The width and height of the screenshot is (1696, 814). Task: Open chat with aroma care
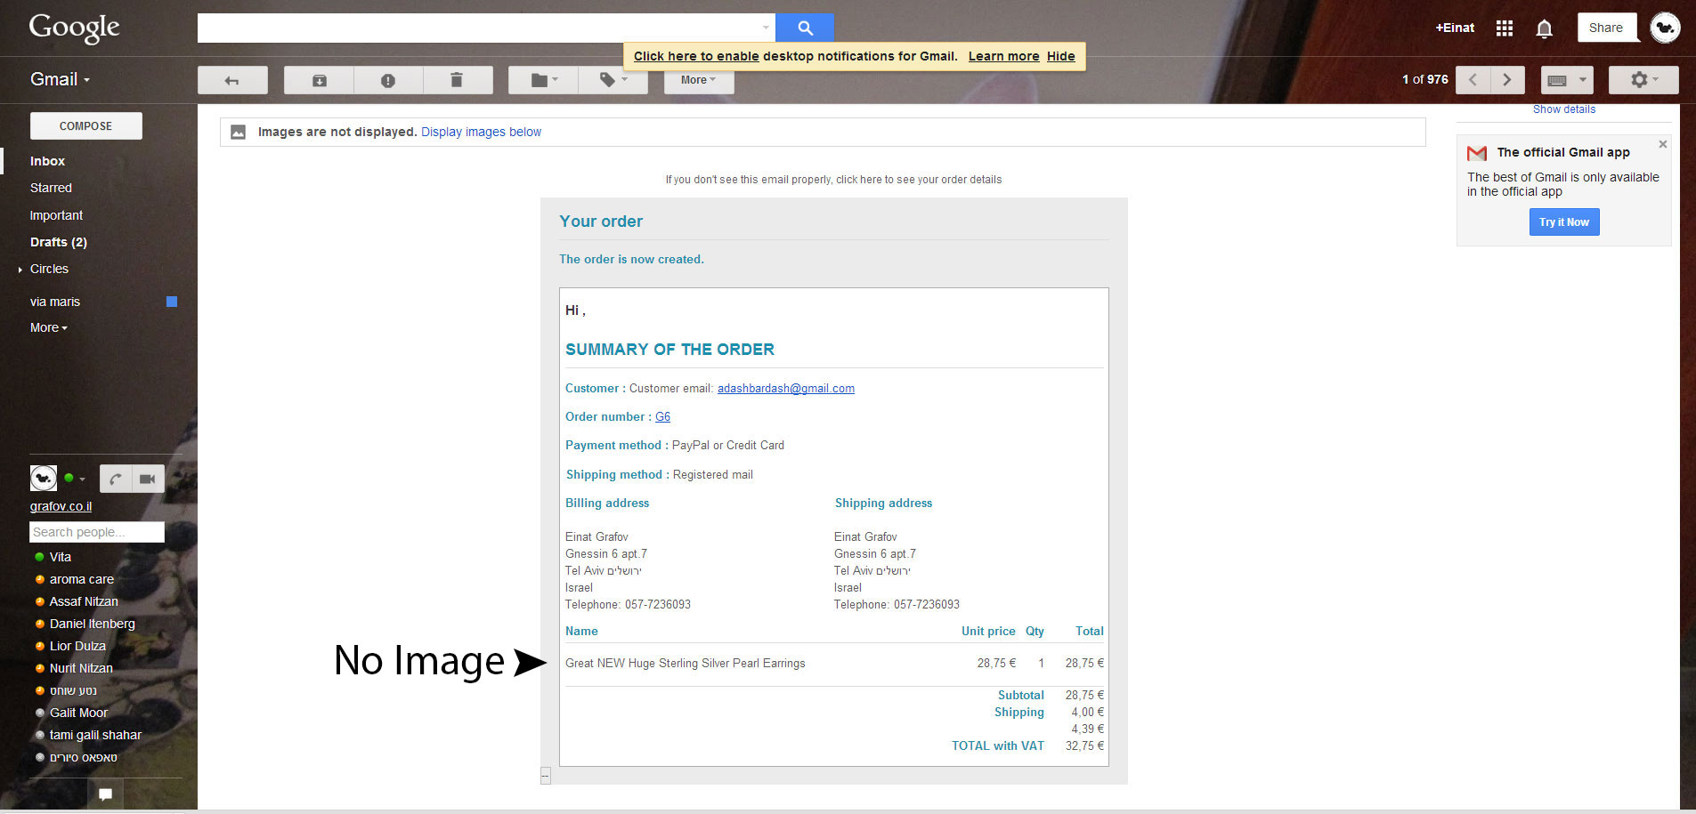[81, 579]
